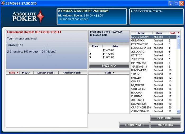This screenshot has width=185, height=134.
Task: Sort tables list by Table column header
Action: [13, 73]
